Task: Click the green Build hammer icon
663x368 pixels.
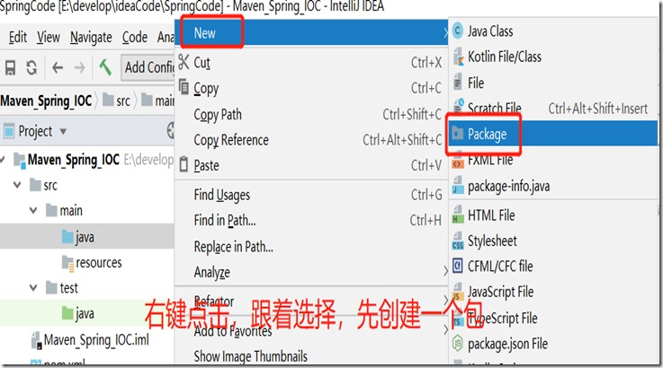Action: [105, 67]
